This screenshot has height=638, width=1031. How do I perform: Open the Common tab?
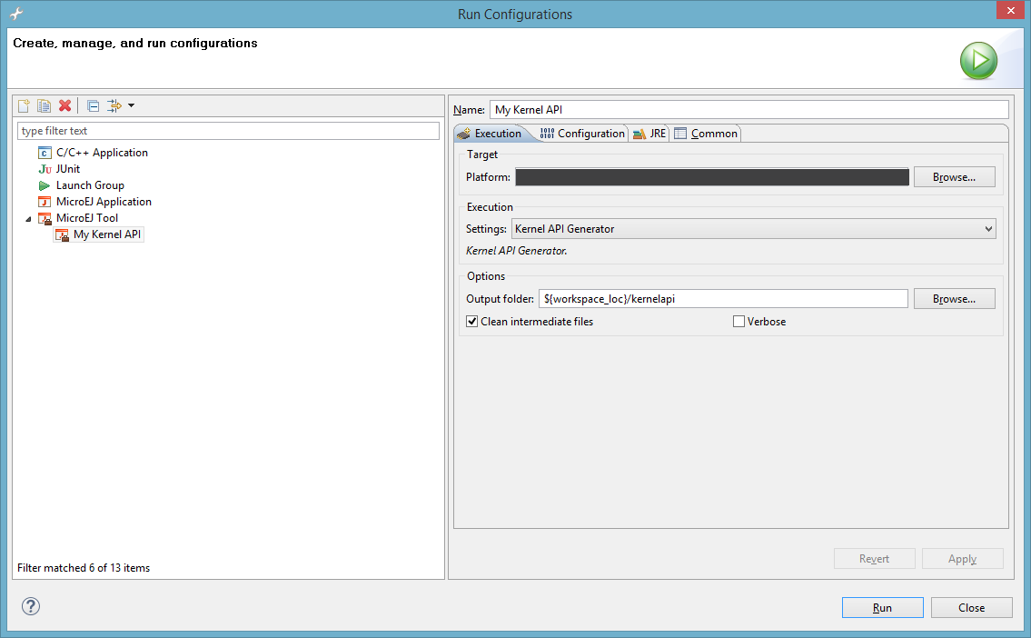pyautogui.click(x=706, y=134)
